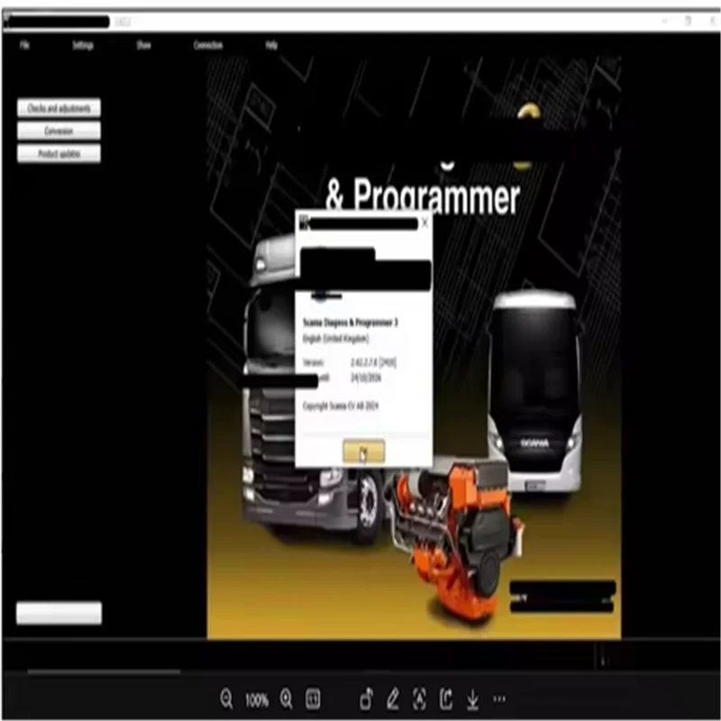Click the zoom in magnifier icon
Screen dimensions: 721x721
tap(286, 698)
